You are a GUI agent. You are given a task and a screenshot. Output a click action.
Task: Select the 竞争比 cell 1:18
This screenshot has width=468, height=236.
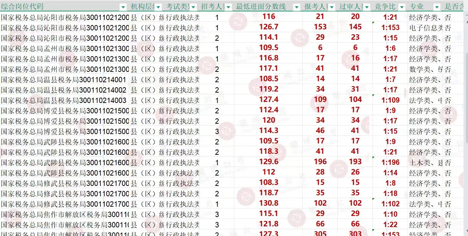(x=390, y=193)
